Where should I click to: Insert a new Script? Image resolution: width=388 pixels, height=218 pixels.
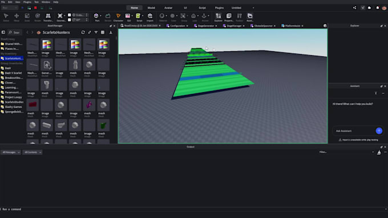pos(138,16)
